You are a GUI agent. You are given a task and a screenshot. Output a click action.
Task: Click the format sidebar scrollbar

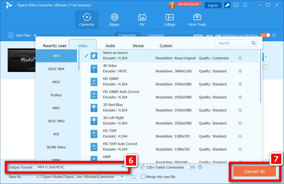point(79,60)
